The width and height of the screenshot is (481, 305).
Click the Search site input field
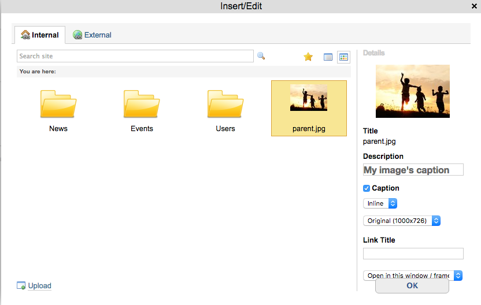coord(135,56)
